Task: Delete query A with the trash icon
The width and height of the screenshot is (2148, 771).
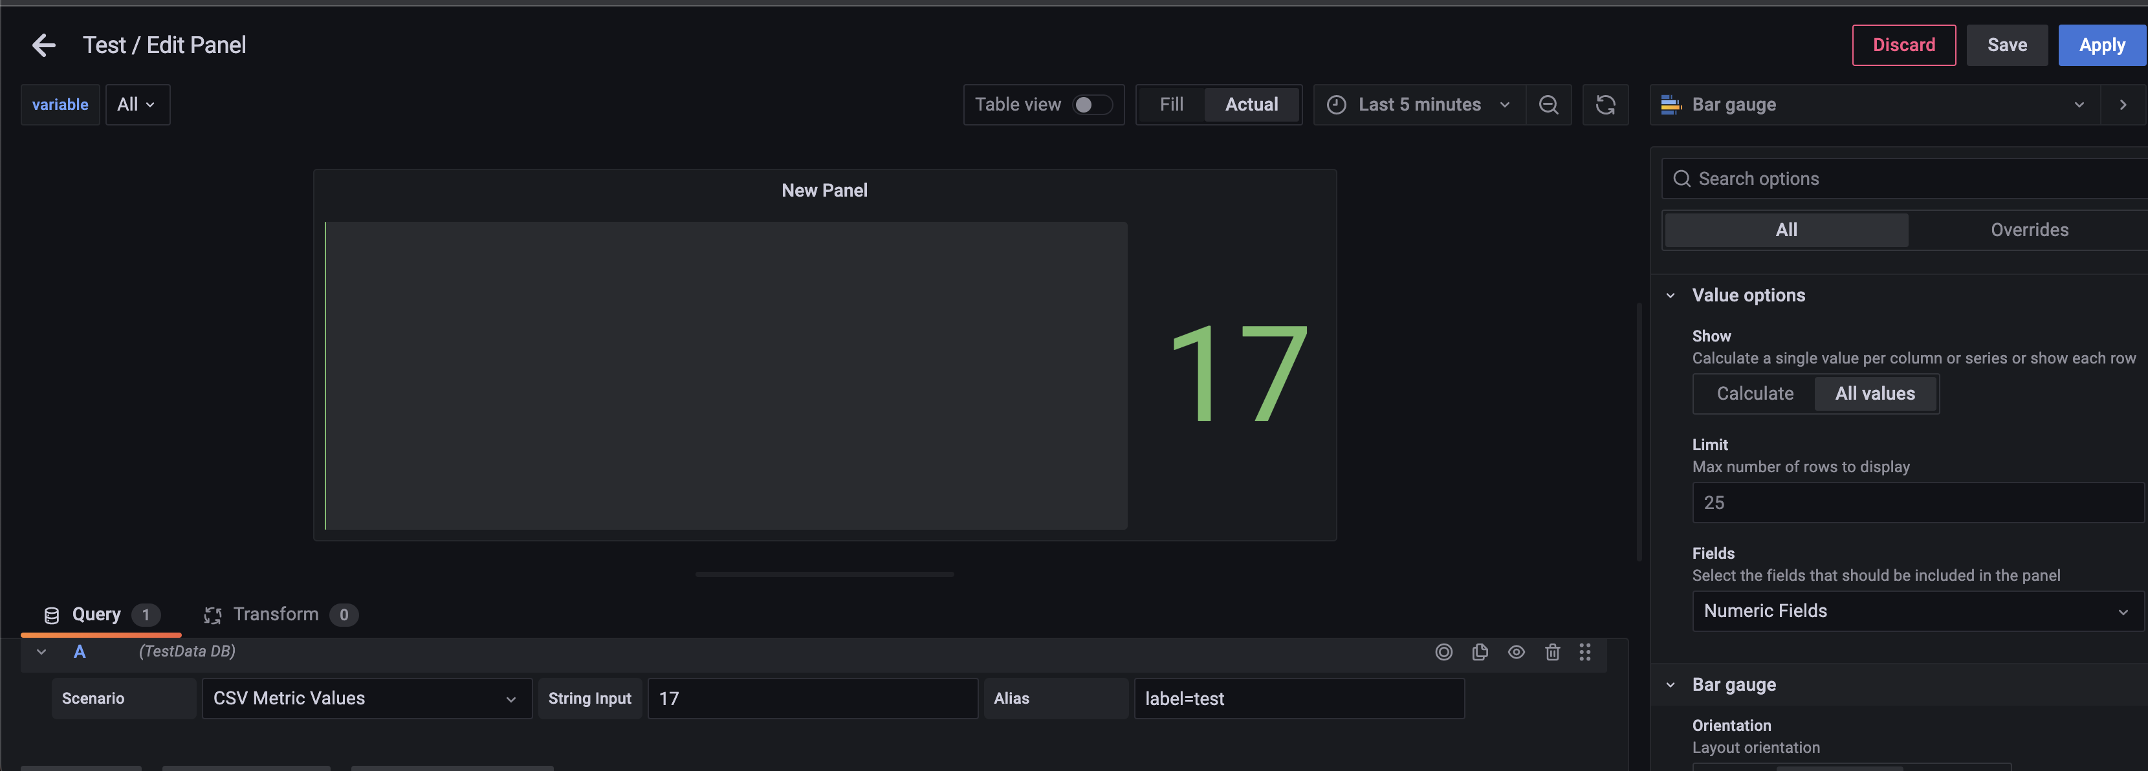Action: pos(1551,653)
